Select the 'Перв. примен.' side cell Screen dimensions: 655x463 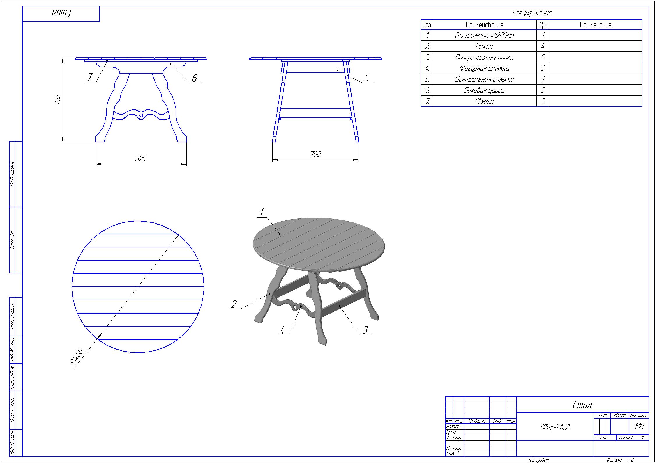tap(13, 174)
